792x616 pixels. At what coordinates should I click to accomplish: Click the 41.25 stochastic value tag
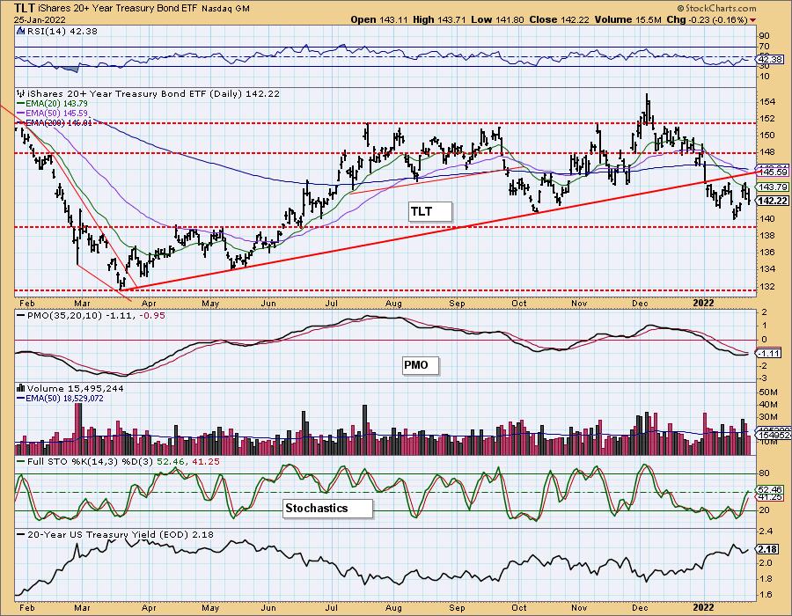coord(770,497)
